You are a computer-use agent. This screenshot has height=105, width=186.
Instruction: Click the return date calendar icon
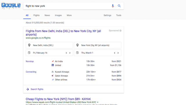click(77, 53)
